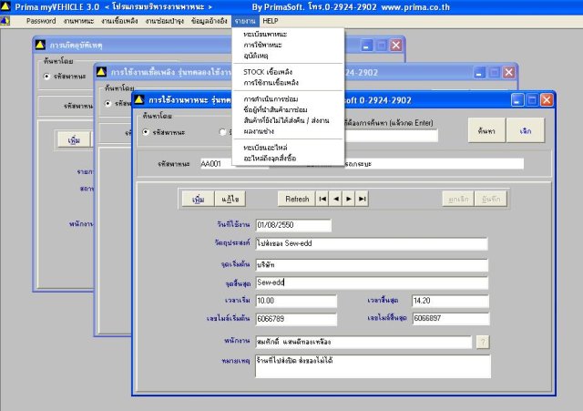Jump to the last record arrow

[x=362, y=199]
